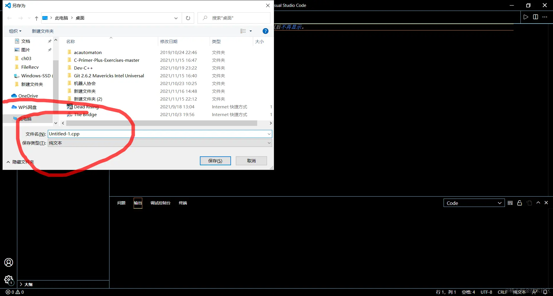Screen dimensions: 553x296
Task: Click 此电脑 in the address breadcrumb
Action: pos(61,18)
